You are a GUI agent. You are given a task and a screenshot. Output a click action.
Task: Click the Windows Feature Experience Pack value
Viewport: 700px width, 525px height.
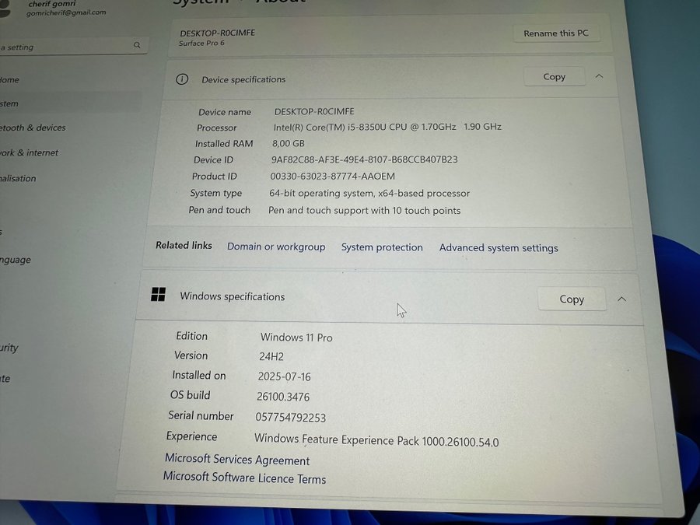(376, 439)
